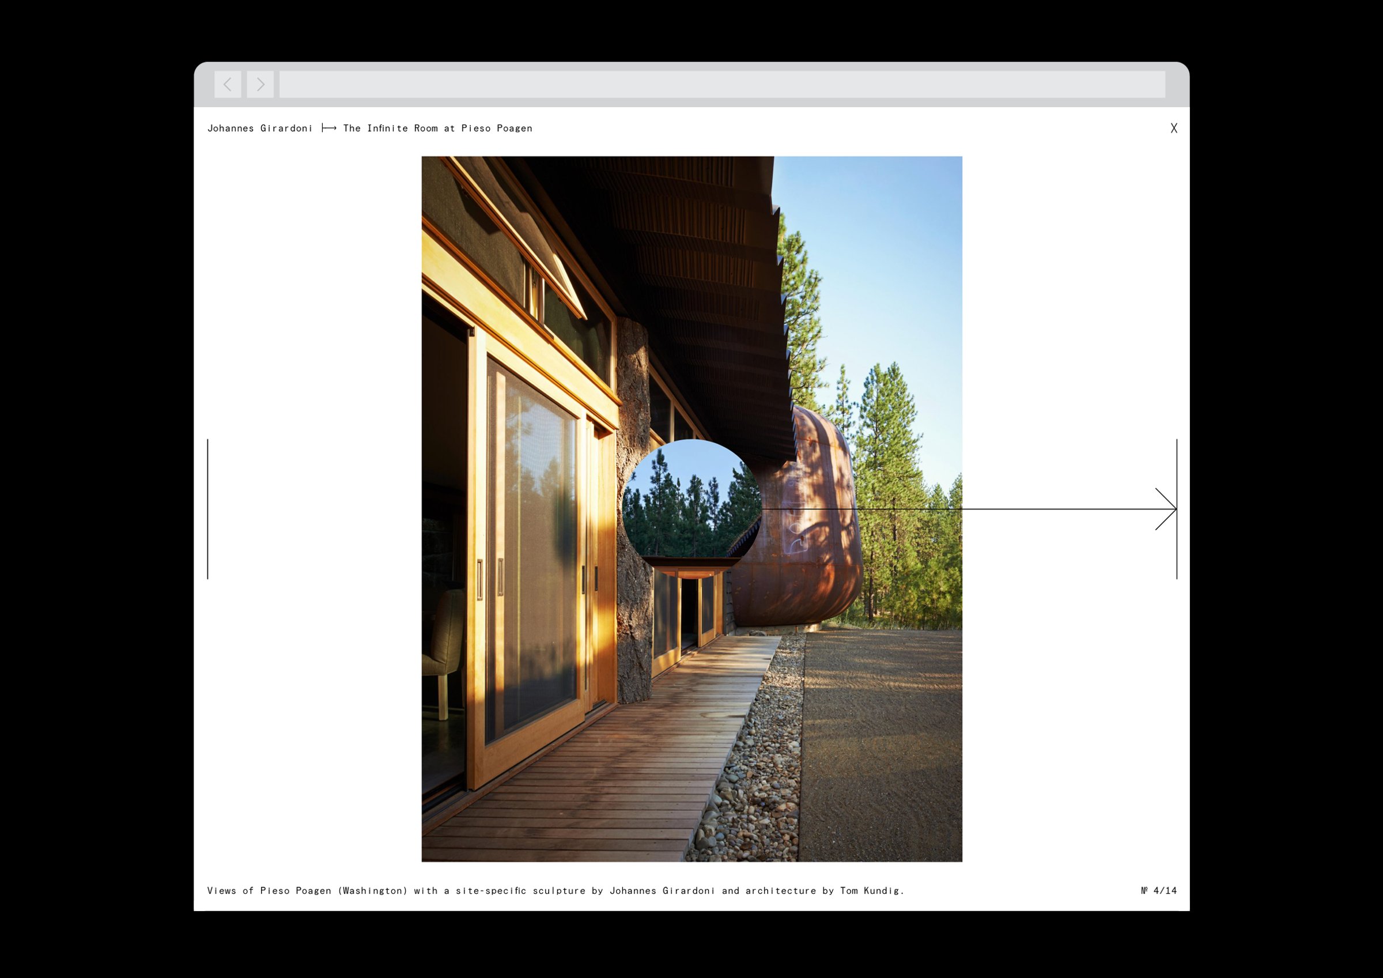This screenshot has height=978, width=1383.
Task: Click the browser back chevron button
Action: click(x=228, y=84)
